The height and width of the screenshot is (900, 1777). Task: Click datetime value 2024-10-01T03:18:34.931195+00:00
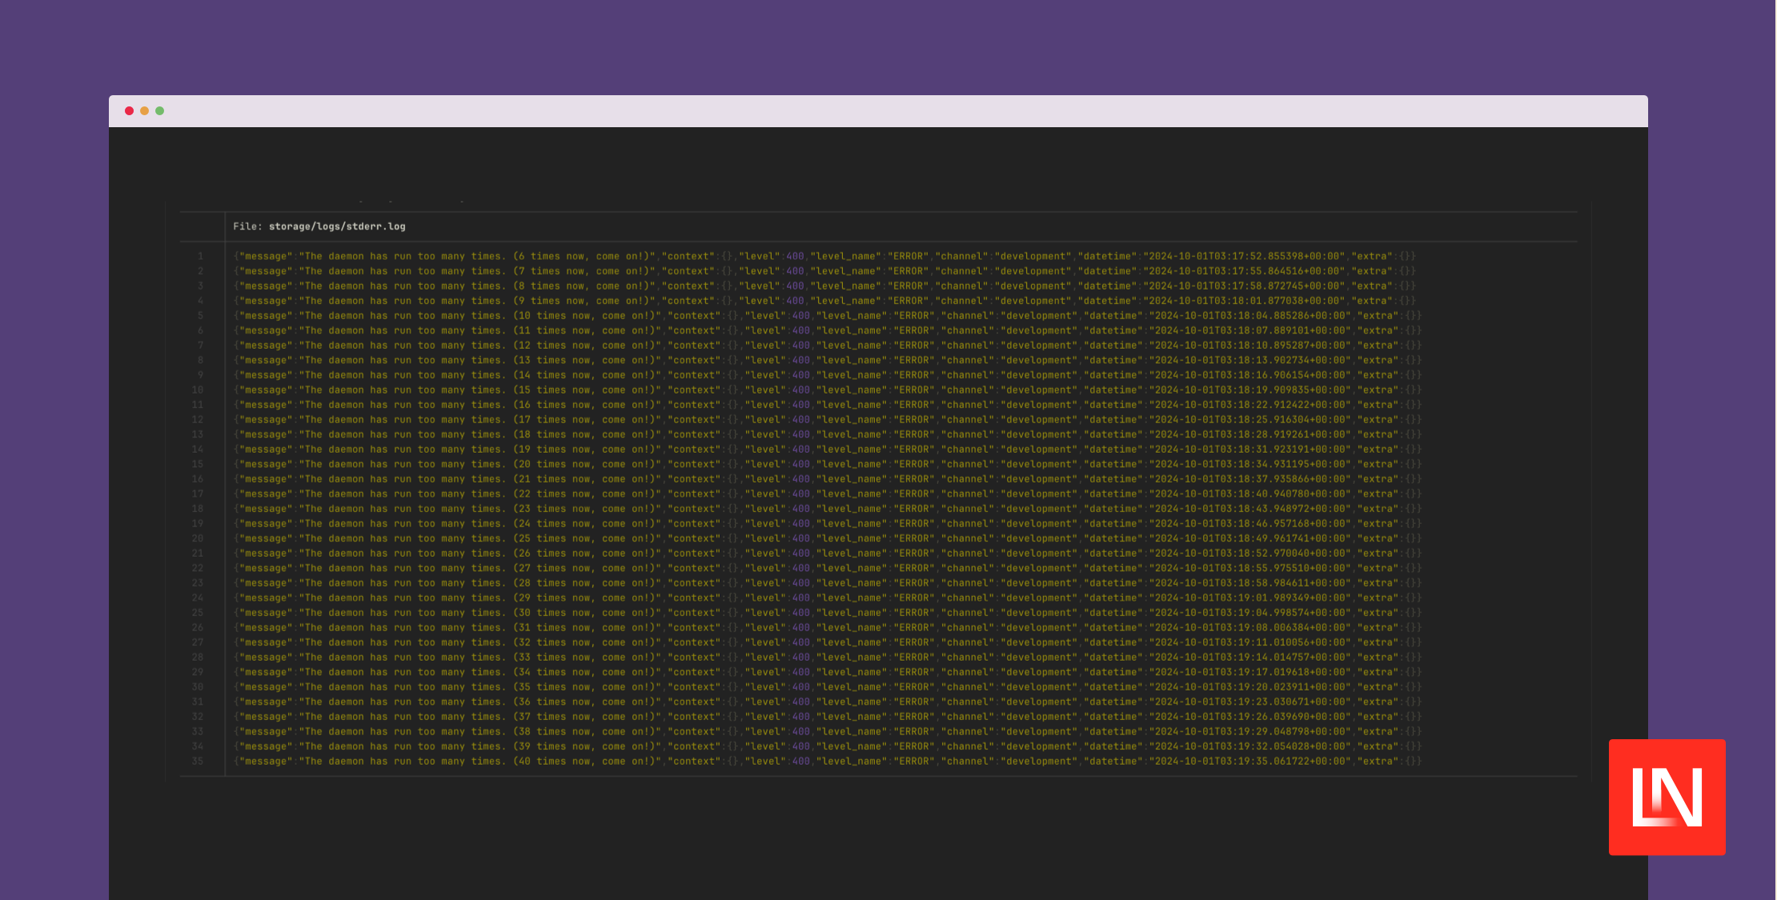(1250, 464)
